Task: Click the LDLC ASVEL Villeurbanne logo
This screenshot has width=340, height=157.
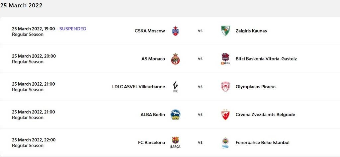Action: click(175, 87)
